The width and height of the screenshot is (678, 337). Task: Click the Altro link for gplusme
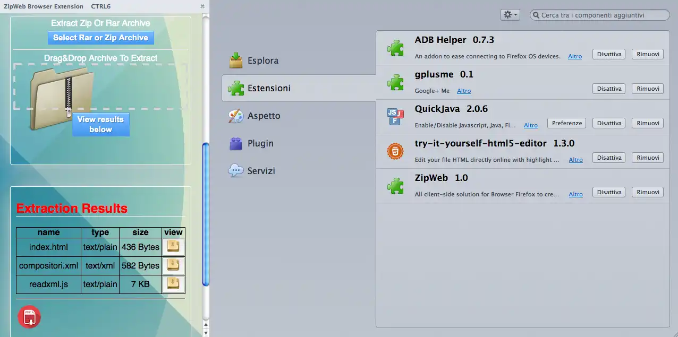[x=464, y=91]
